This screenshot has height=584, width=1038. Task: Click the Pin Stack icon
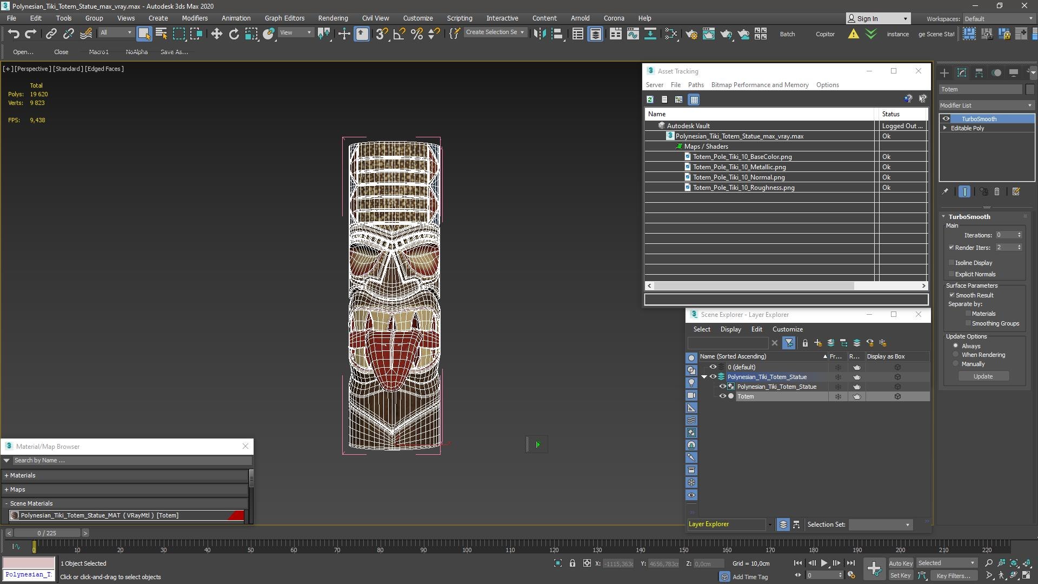click(945, 191)
